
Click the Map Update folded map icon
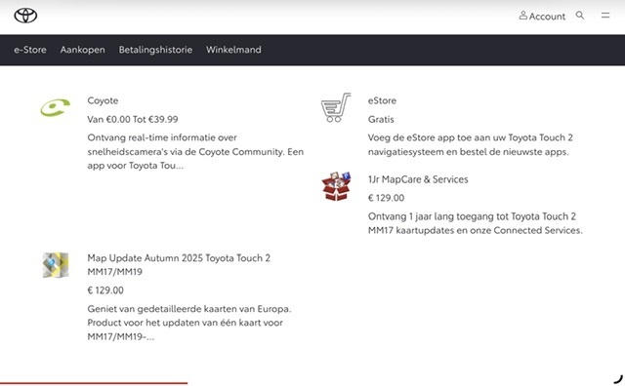coord(56,265)
